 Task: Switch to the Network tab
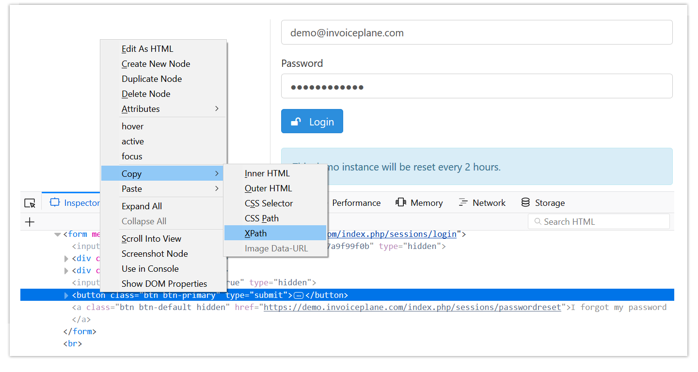[482, 202]
